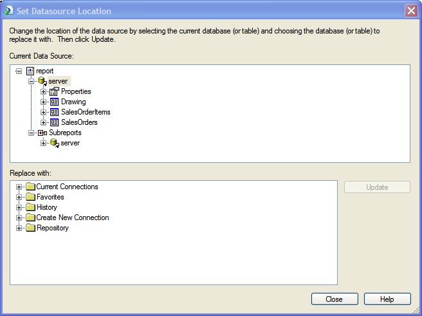Click the Current Connections folder icon
422x316 pixels.
(30, 187)
